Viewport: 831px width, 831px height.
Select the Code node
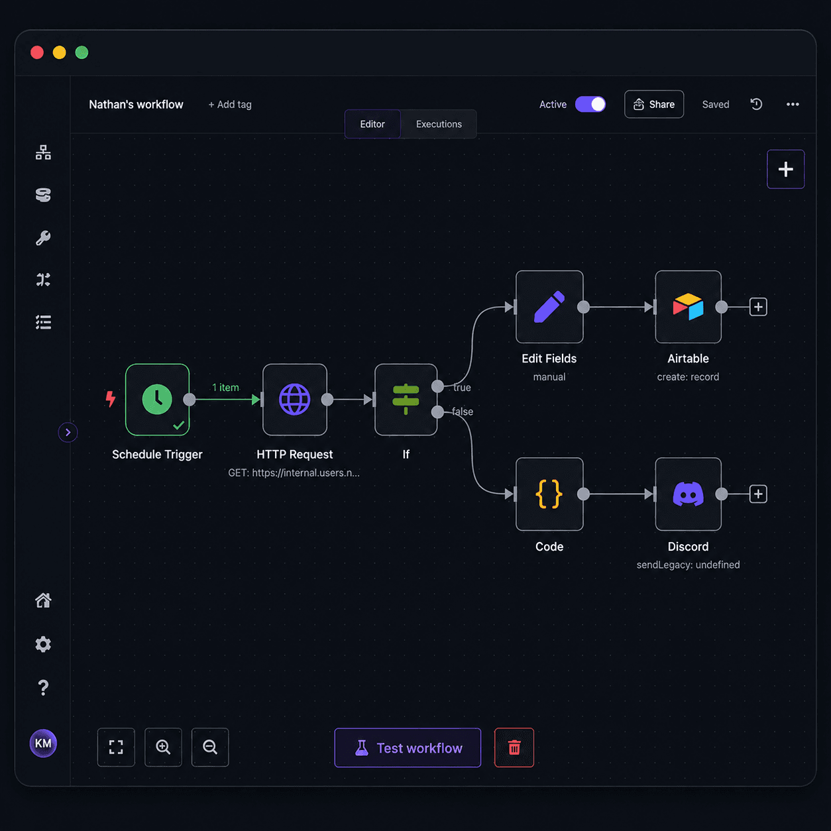[x=549, y=494]
